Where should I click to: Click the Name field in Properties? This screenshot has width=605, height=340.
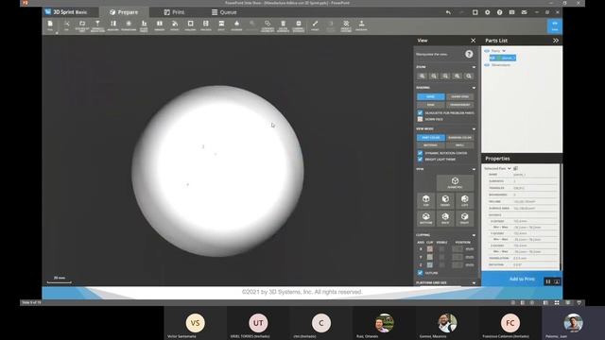pyautogui.click(x=535, y=175)
